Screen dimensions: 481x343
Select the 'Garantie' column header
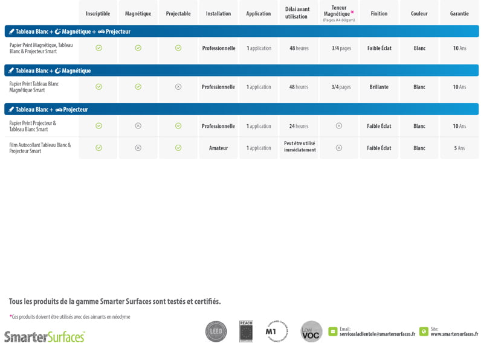pyautogui.click(x=459, y=13)
